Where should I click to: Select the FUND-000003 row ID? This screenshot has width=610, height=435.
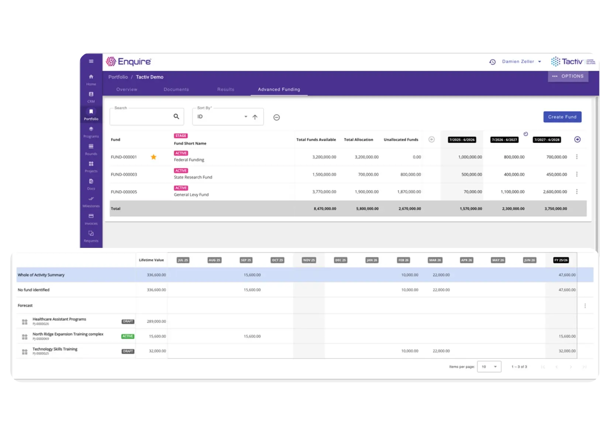click(x=124, y=175)
